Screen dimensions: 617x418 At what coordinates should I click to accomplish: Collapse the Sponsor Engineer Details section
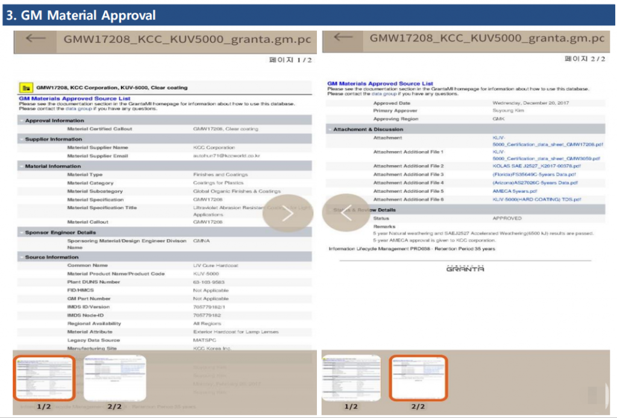click(x=21, y=232)
